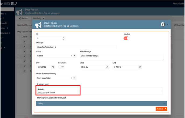Toggle the Is Active switch off

[x=127, y=38]
